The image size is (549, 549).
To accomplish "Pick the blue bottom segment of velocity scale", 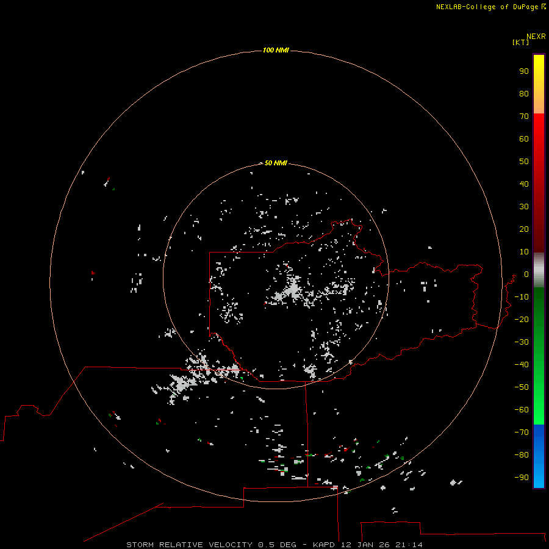I will [x=539, y=456].
